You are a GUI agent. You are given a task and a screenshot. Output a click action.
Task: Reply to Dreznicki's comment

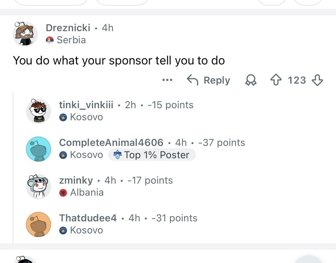[209, 80]
